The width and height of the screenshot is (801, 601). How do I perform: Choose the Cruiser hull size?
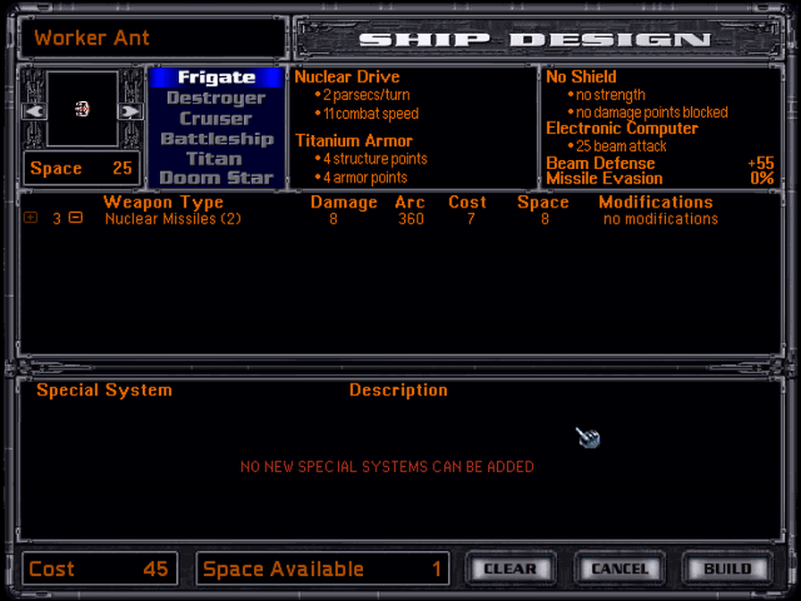pyautogui.click(x=216, y=118)
